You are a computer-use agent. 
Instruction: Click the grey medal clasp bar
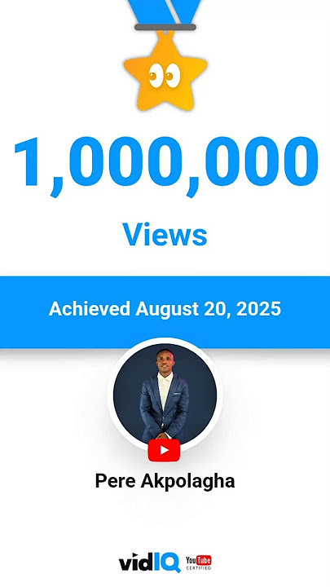(165, 27)
